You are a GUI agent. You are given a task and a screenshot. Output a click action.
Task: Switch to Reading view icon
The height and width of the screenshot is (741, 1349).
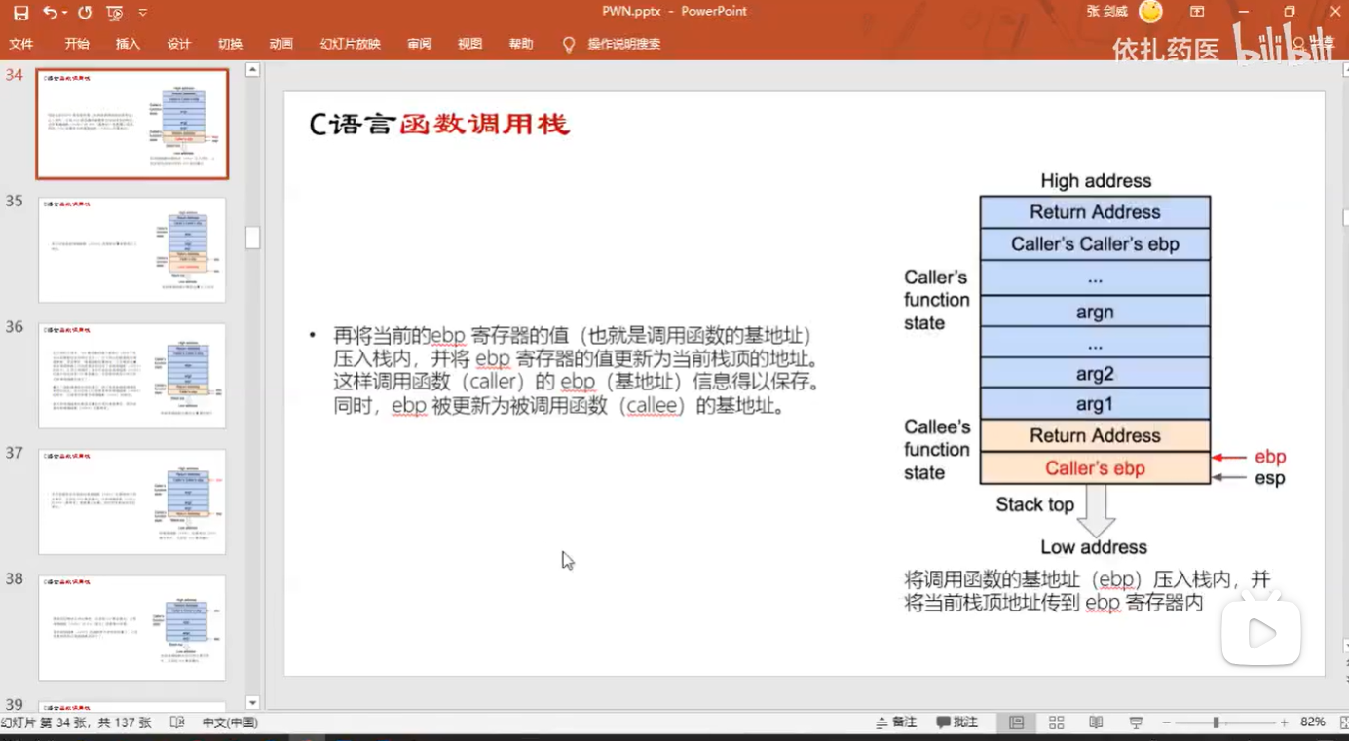click(x=1096, y=722)
